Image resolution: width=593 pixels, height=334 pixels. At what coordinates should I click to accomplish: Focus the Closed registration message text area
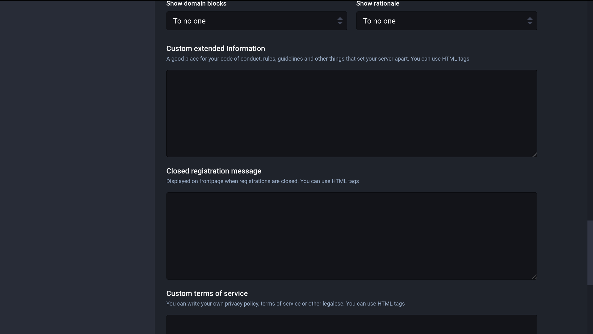[351, 236]
